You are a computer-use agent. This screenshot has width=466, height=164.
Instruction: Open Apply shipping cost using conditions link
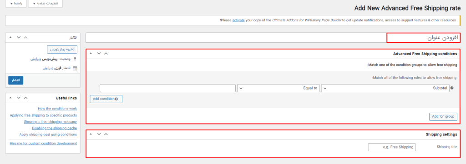click(48, 134)
